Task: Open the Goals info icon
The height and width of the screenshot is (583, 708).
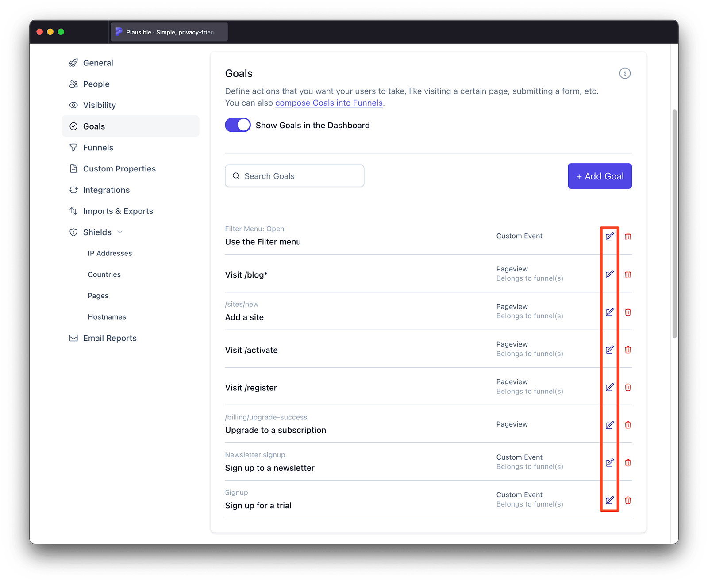Action: pos(624,73)
